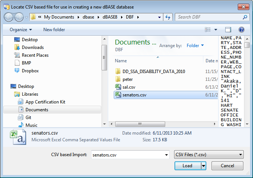
Task: Expand the view options dropdown arrow
Action: (x=216, y=30)
